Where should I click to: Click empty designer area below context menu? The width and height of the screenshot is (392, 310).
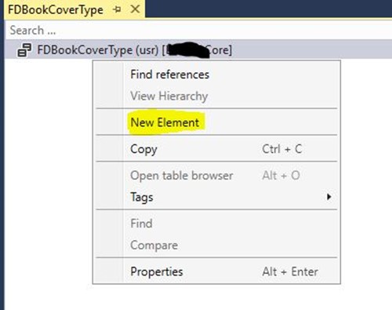[198, 297]
